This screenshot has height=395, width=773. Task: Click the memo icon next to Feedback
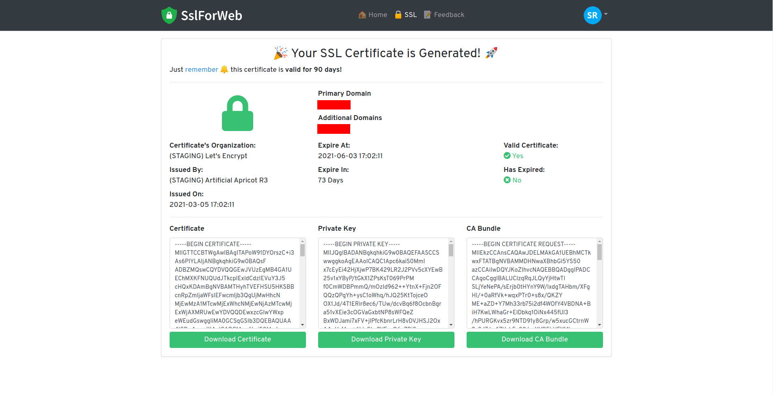click(427, 15)
